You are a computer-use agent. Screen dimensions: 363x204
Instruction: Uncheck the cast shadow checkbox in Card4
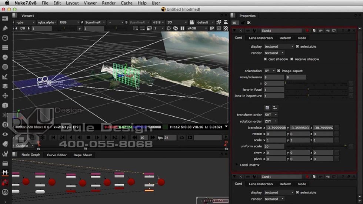(265, 59)
